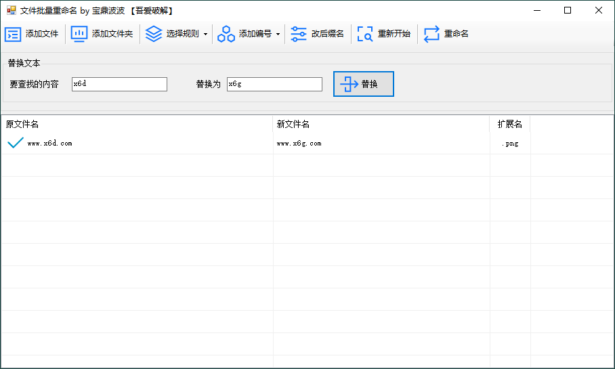Maximize the application window

coord(568,10)
